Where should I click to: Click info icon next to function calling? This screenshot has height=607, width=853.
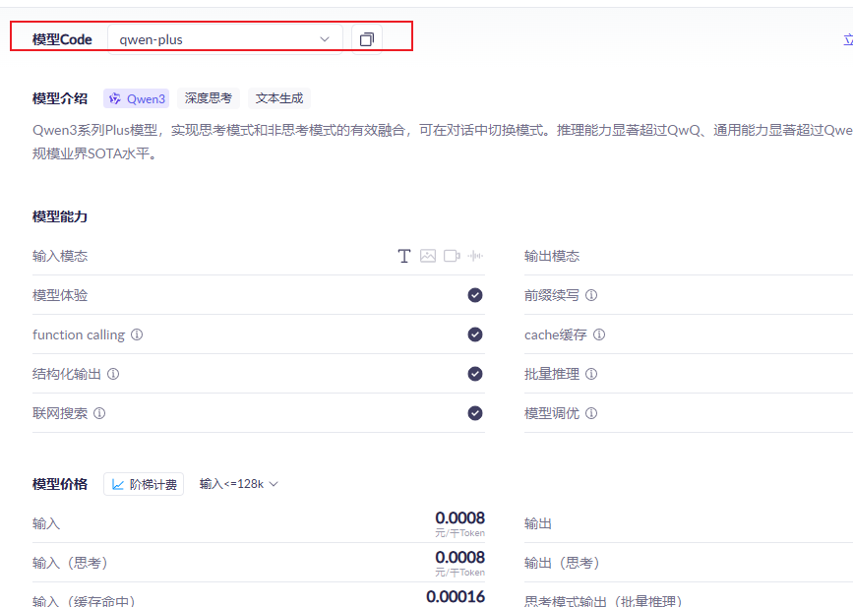pyautogui.click(x=137, y=334)
